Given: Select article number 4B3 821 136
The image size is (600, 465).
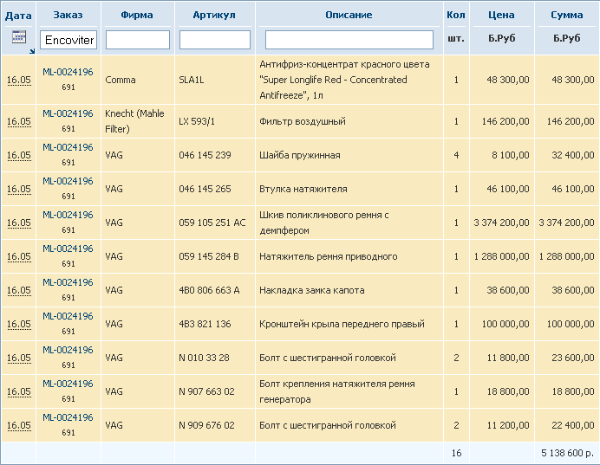Looking at the screenshot, I should click(205, 324).
